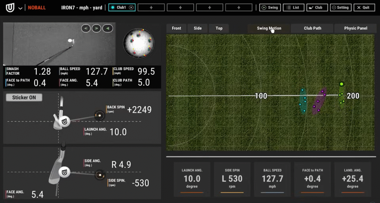Open the Club selection button
The image size is (380, 203).
point(315,7)
